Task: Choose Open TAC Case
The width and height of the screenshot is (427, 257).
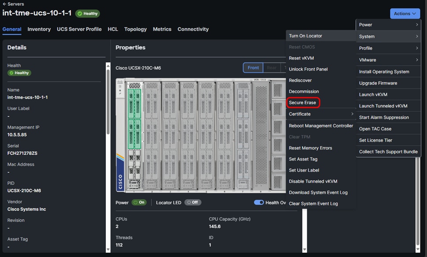Action: [388, 129]
